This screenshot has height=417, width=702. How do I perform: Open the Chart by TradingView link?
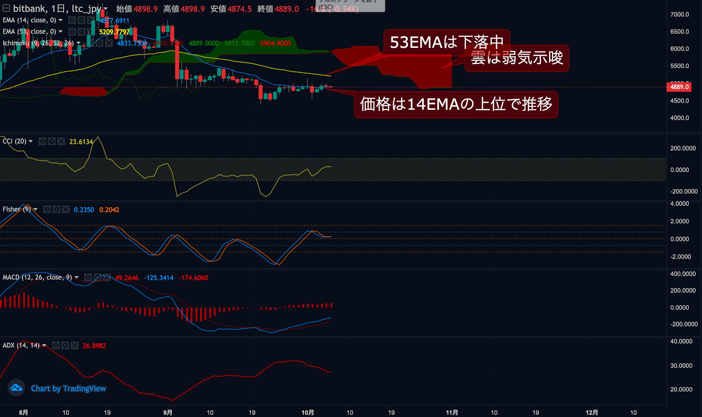68,388
